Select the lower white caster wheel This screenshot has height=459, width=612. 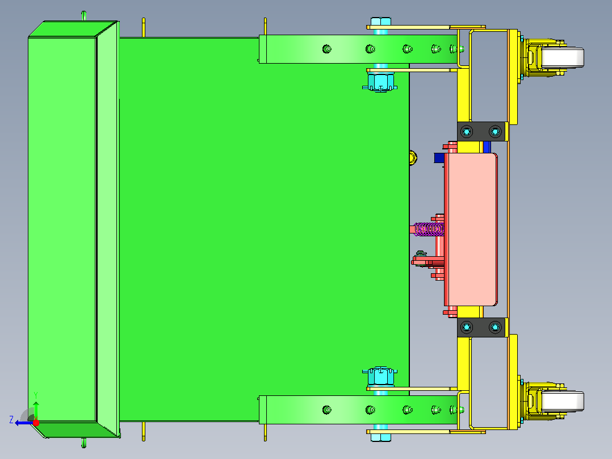(563, 402)
